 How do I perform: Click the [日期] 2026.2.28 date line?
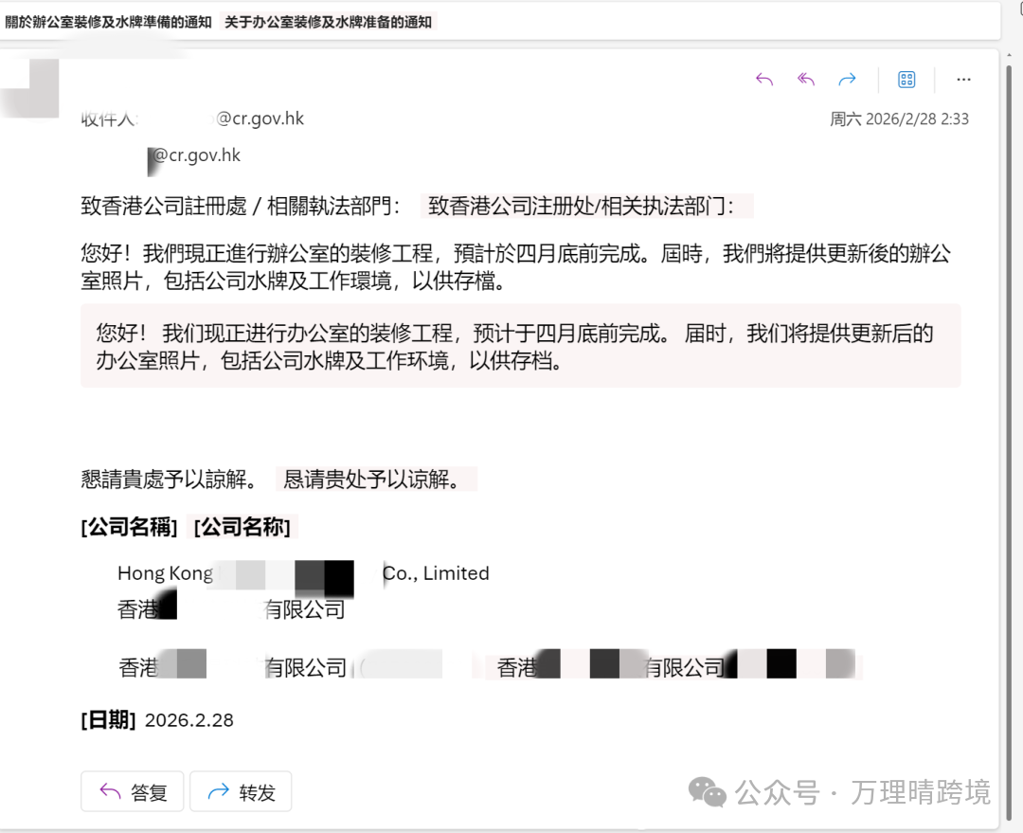point(157,720)
